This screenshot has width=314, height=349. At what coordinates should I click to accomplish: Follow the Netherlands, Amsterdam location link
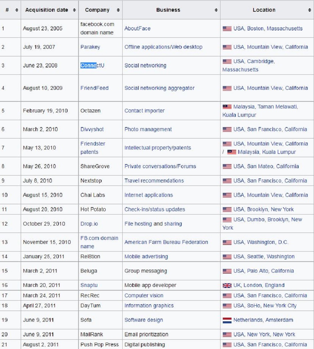263,320
